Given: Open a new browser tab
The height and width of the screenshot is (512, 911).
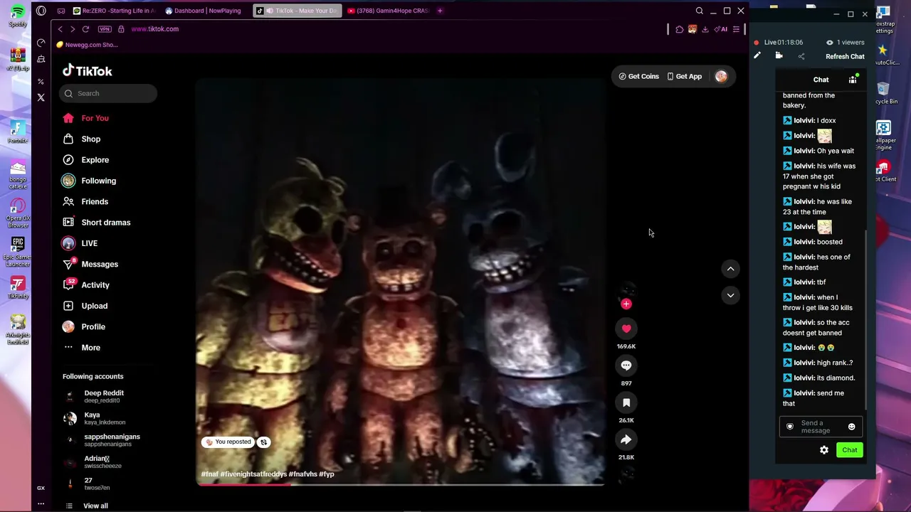Looking at the screenshot, I should [x=440, y=11].
